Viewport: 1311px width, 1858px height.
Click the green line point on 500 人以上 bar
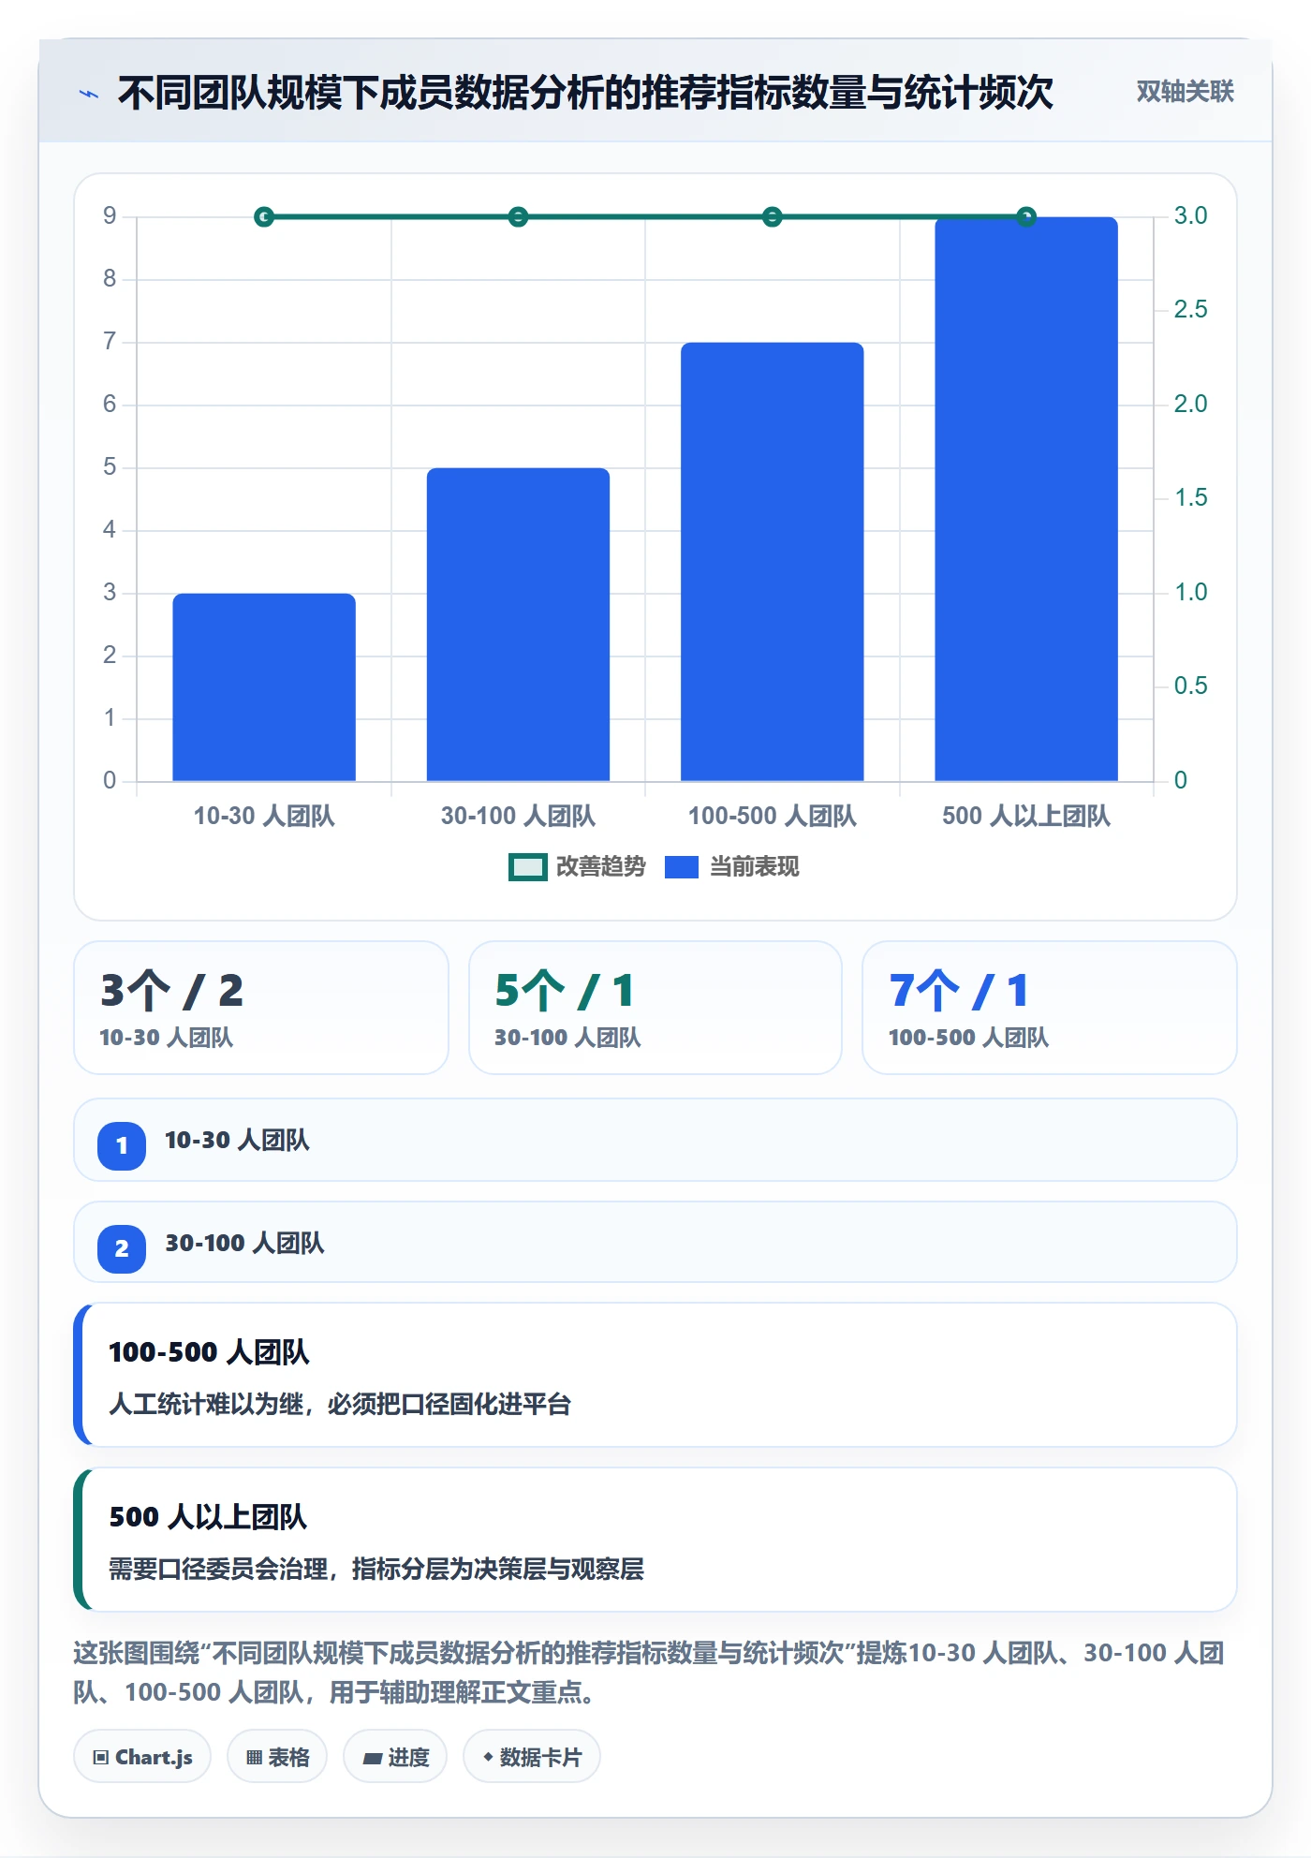[1026, 217]
